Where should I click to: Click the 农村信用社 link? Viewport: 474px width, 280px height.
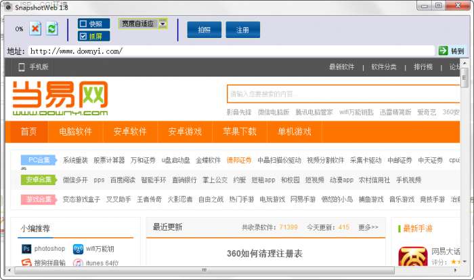point(374,180)
